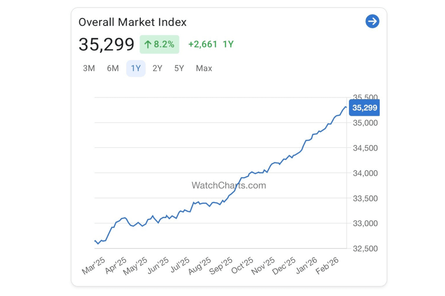The height and width of the screenshot is (296, 445).
Task: Click the blue arrow icon button
Action: coord(372,21)
